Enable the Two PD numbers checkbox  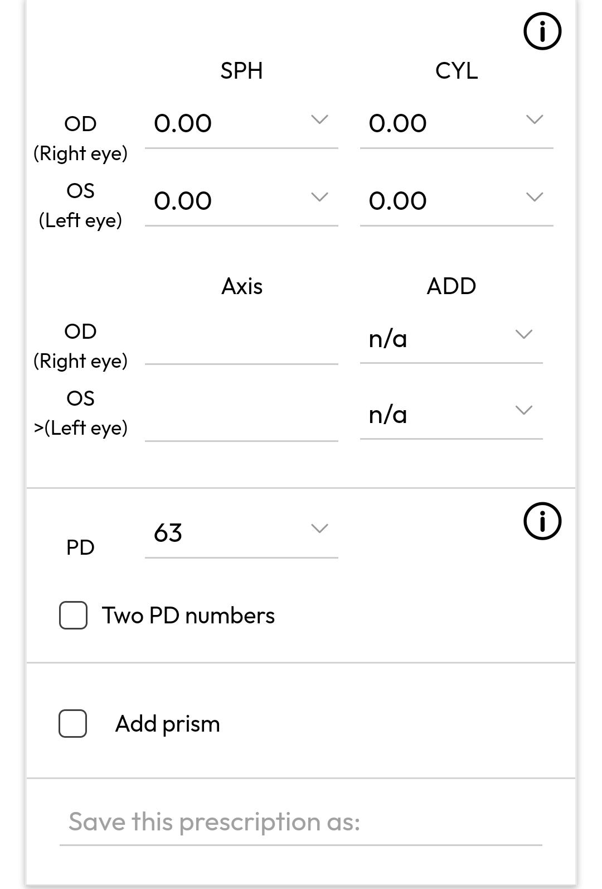tap(72, 616)
